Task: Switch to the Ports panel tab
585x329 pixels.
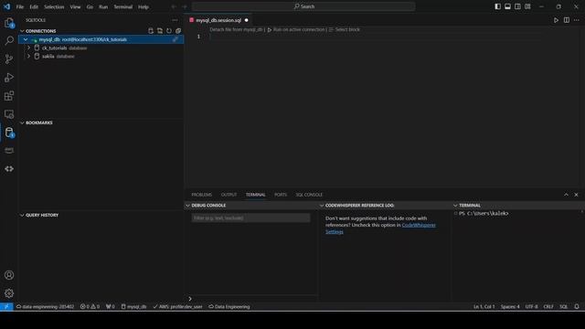Action: [x=281, y=195]
